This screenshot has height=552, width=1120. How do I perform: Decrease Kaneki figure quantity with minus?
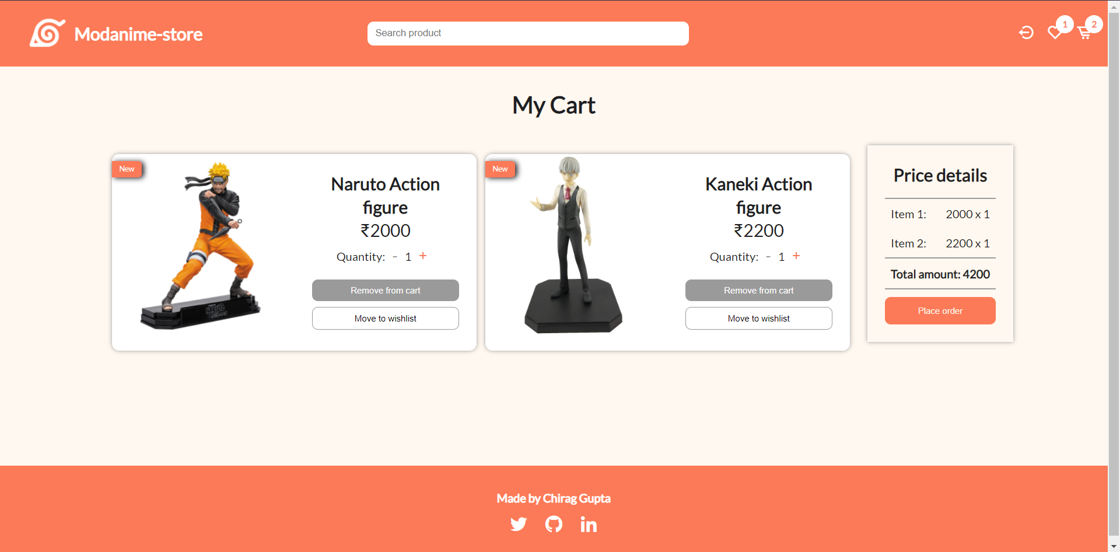point(768,257)
